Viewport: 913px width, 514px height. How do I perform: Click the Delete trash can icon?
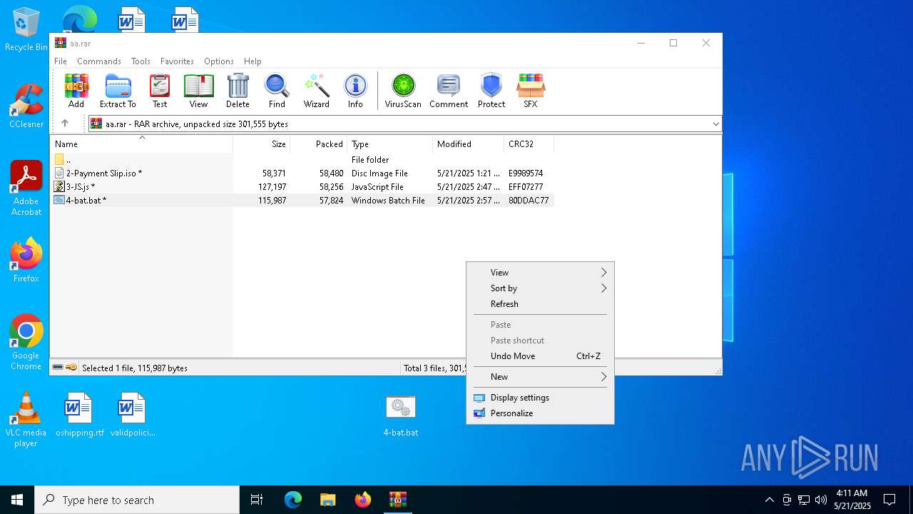pos(238,91)
